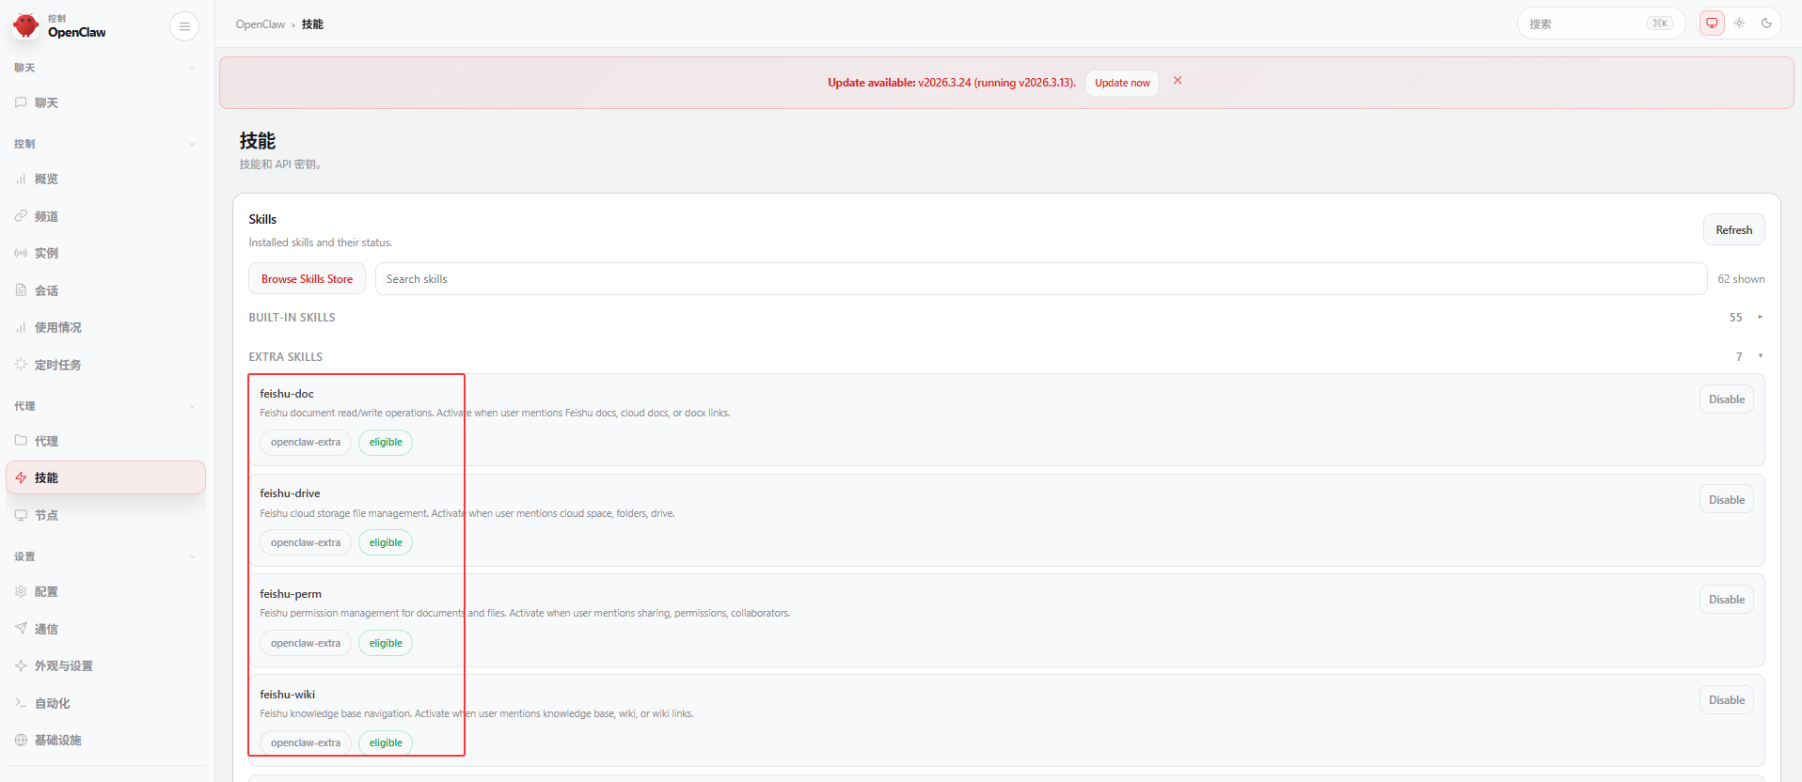Click the OpenClaw red mascot logo
Screen dimensions: 1802x782
[x=26, y=25]
